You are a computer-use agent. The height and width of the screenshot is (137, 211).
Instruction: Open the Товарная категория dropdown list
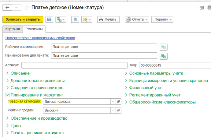click(113, 102)
